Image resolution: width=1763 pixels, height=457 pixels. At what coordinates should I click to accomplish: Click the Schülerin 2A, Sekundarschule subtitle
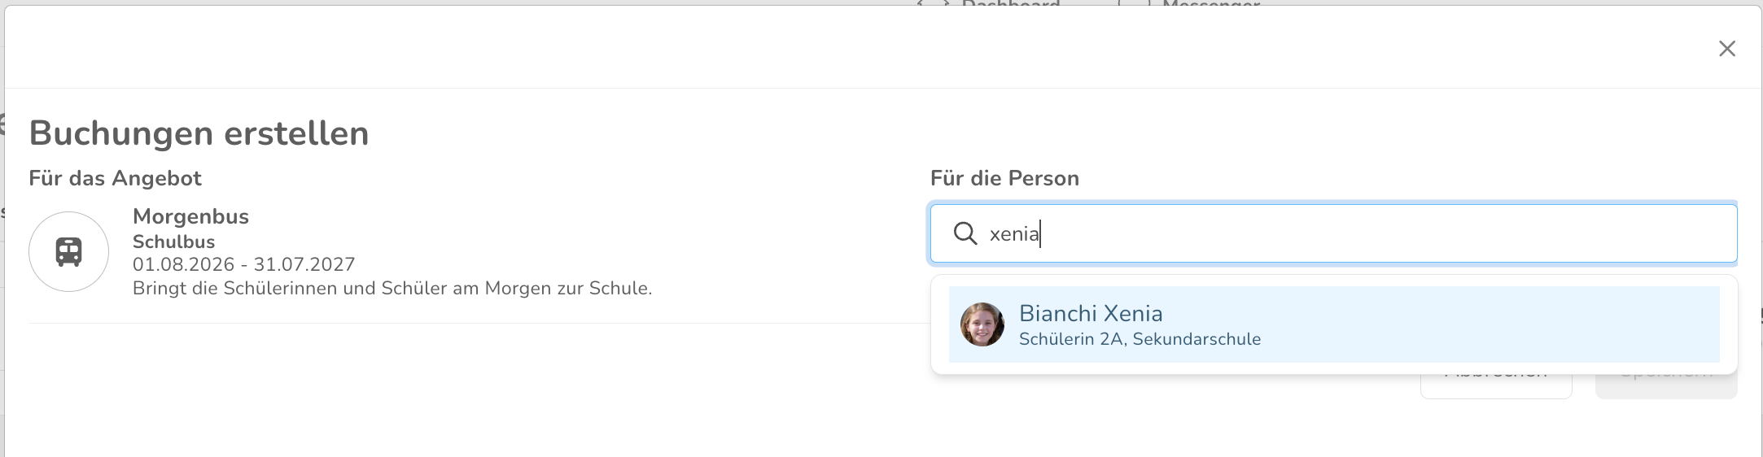pyautogui.click(x=1140, y=339)
